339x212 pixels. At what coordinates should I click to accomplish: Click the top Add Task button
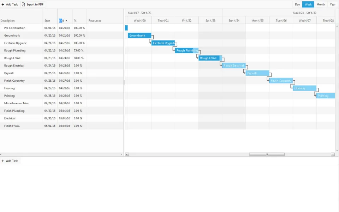[x=10, y=4]
